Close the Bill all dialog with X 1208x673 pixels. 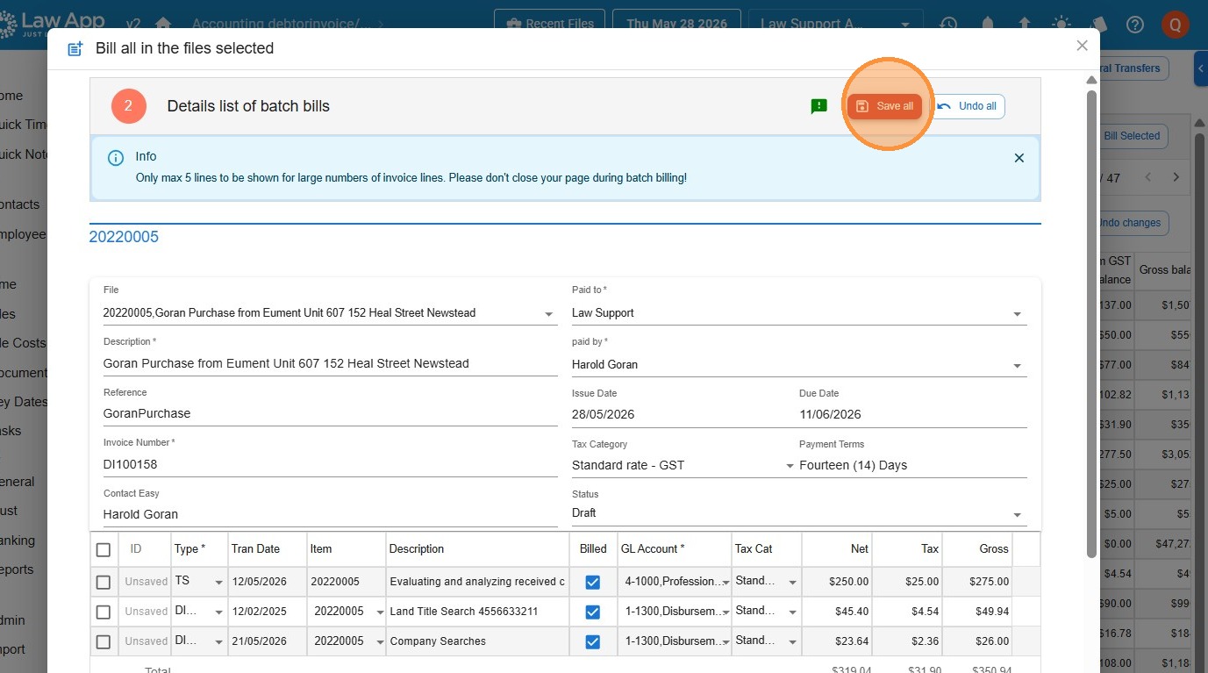point(1082,46)
